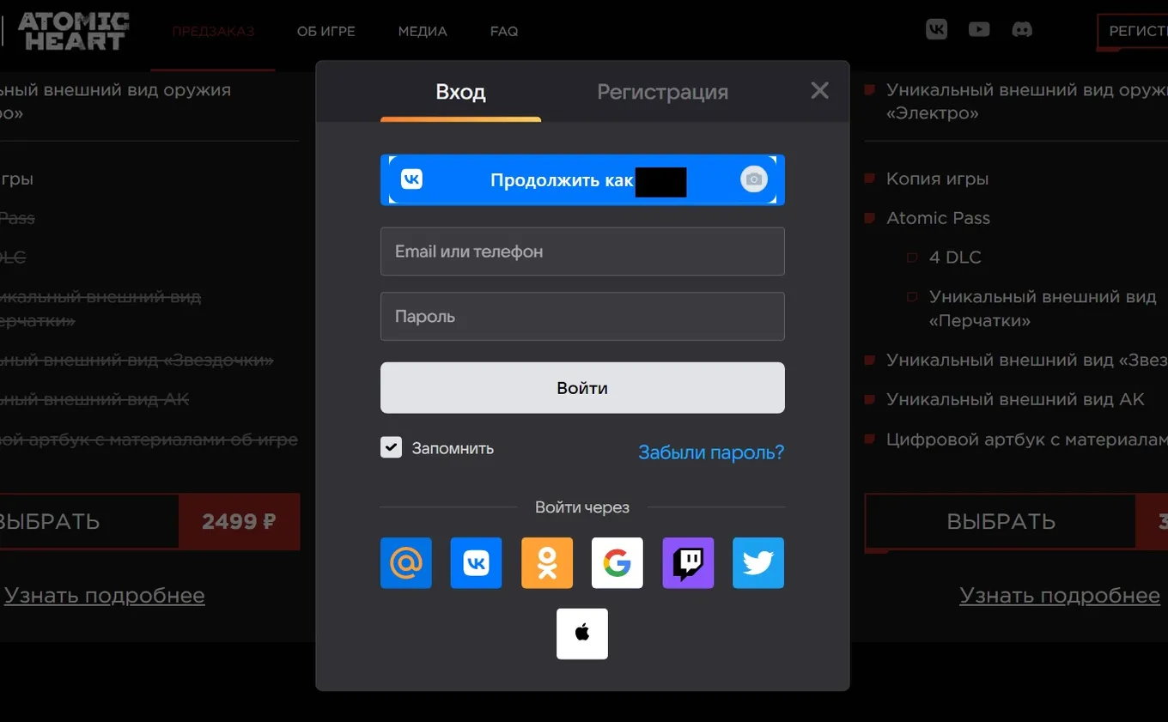Open Узнать подробнее on the right edition

point(1060,595)
